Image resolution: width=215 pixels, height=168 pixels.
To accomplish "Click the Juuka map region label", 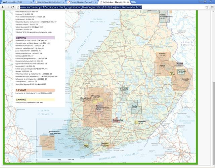I will click(162, 65).
